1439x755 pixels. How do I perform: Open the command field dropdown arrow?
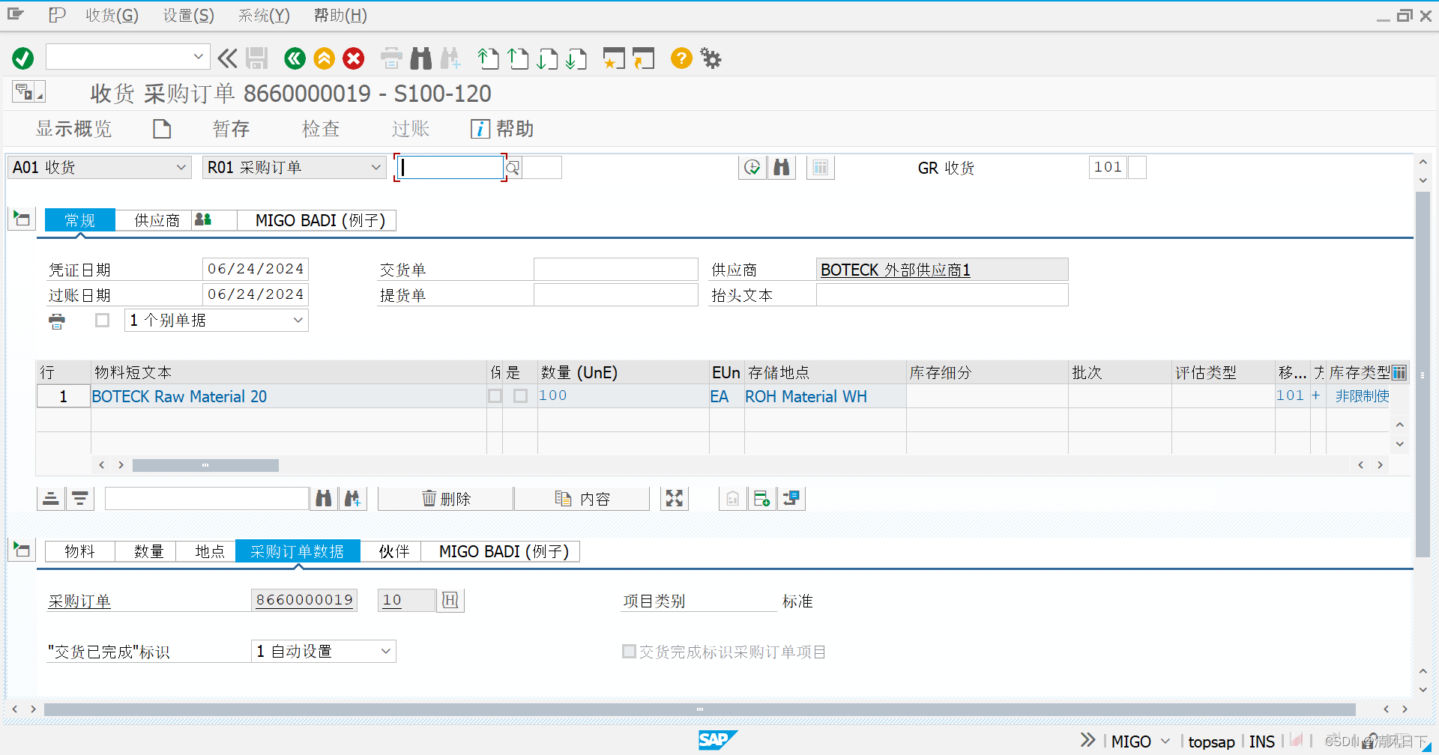click(x=199, y=57)
